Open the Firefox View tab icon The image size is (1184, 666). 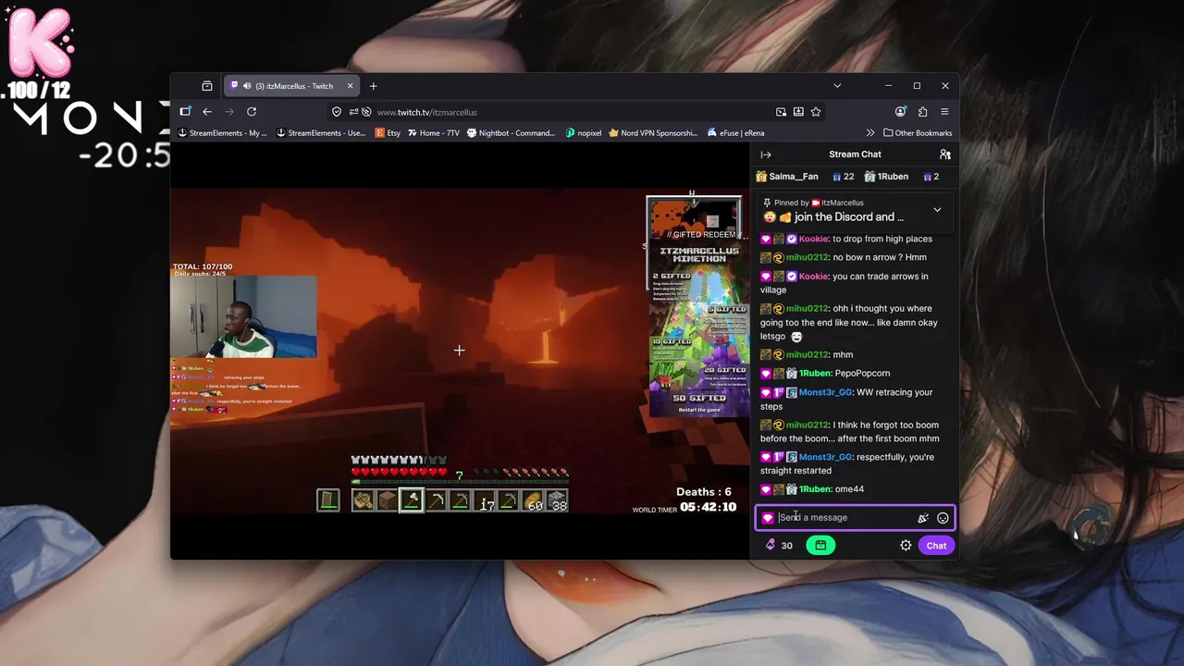click(207, 86)
